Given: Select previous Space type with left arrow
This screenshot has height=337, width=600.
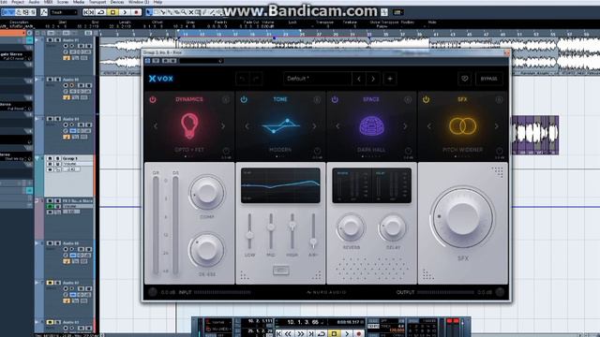Looking at the screenshot, I should click(337, 125).
